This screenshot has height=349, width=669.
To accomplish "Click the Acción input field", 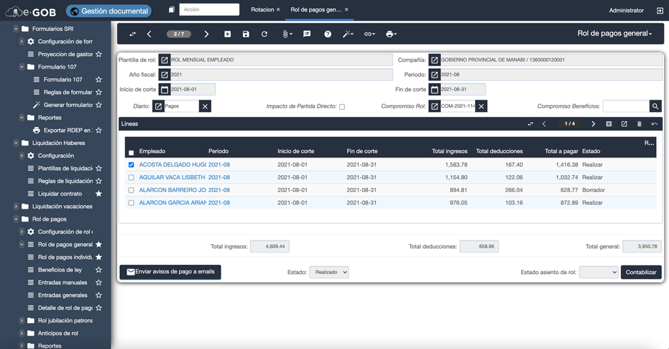I will [x=209, y=10].
